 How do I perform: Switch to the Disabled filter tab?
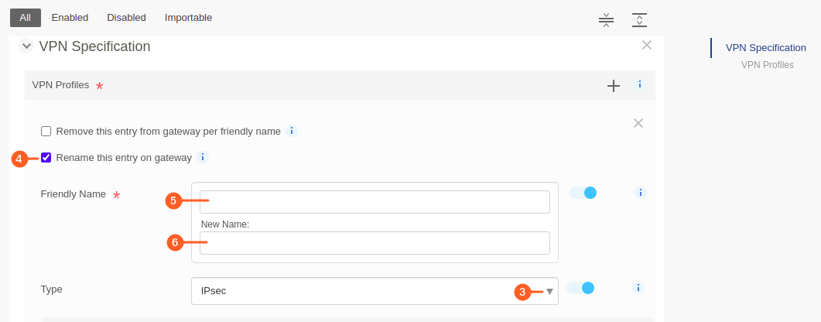(x=126, y=18)
